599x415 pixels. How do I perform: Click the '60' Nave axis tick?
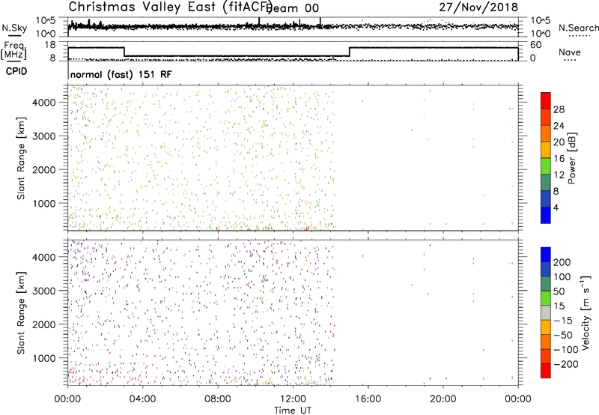tap(535, 45)
